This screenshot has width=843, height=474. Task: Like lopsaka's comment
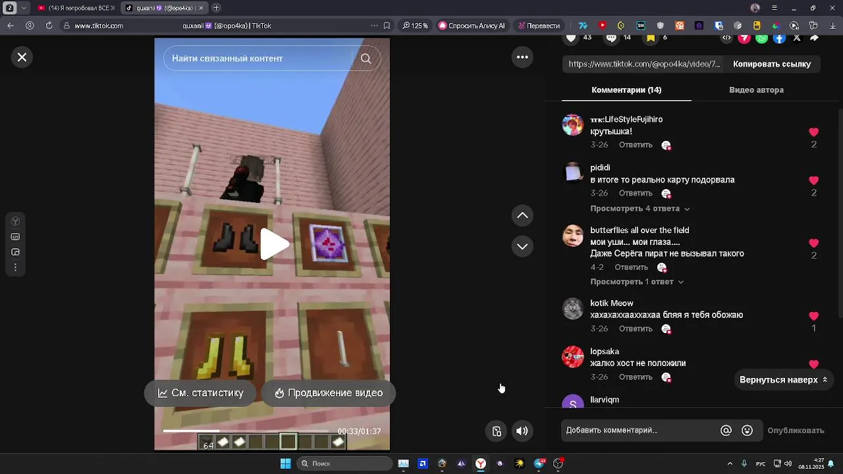click(813, 364)
